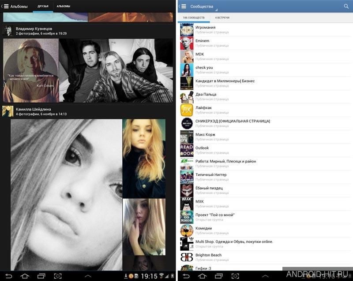The width and height of the screenshot is (353, 281).
Task: Open the Multi Shop community icon
Action: pyautogui.click(x=187, y=244)
